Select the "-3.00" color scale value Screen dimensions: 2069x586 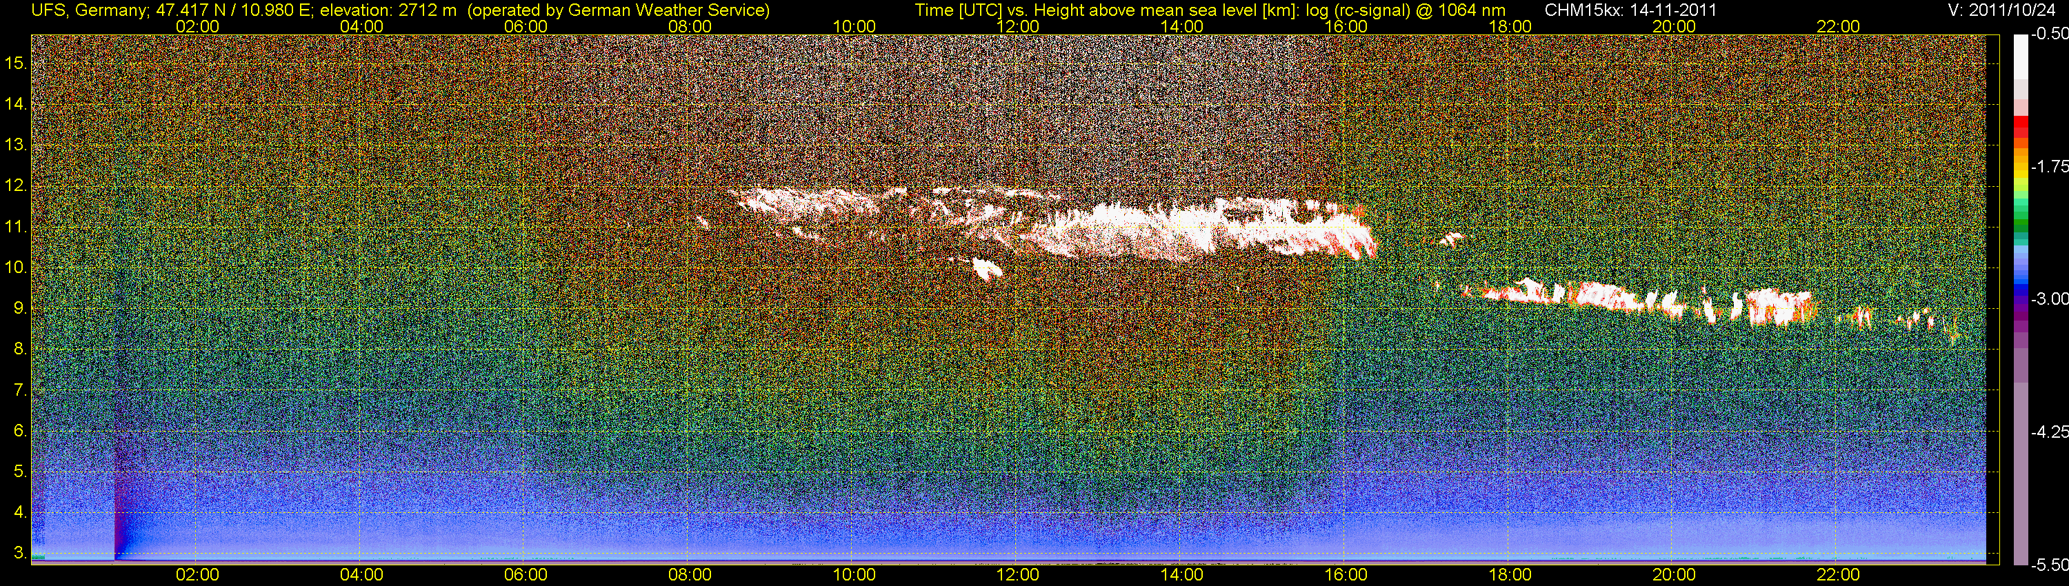pyautogui.click(x=2049, y=299)
